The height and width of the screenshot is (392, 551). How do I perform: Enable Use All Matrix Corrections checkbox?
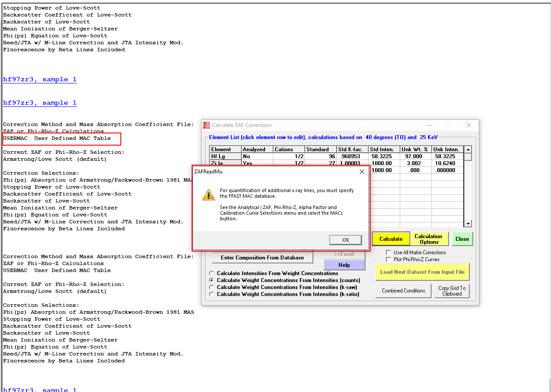click(389, 252)
